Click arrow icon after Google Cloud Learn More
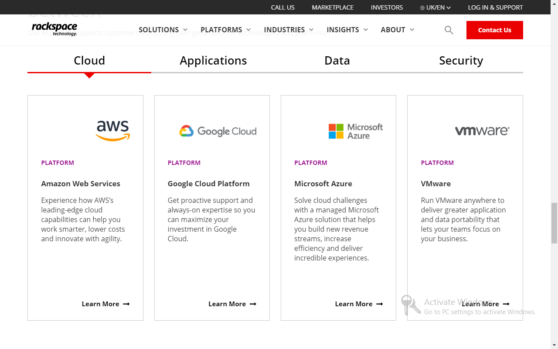The width and height of the screenshot is (558, 349). (x=253, y=304)
